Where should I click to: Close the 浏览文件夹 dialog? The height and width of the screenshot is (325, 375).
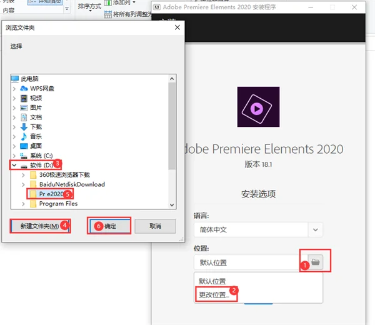point(177,27)
